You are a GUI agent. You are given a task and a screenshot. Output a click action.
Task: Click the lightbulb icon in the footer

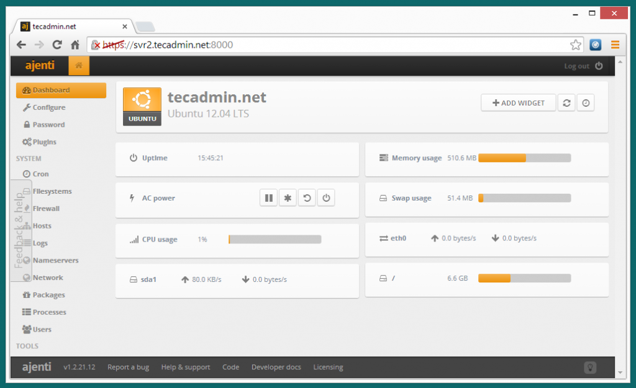[590, 368]
